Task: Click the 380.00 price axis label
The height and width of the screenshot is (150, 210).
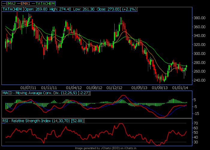Action: 199,18
